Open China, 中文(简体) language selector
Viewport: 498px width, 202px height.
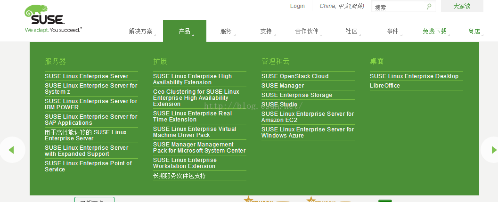[342, 6]
